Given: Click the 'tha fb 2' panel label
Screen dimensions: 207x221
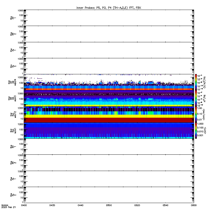Looking at the screenshot, I should click(13, 66).
